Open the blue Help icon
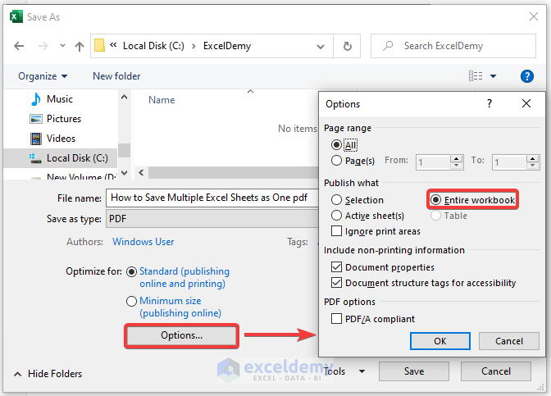 coord(526,76)
